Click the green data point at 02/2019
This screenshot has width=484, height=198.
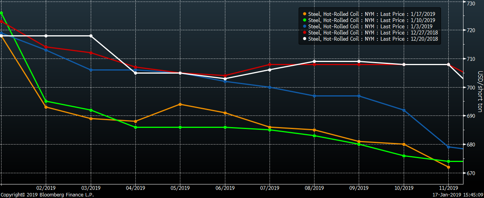(46, 102)
